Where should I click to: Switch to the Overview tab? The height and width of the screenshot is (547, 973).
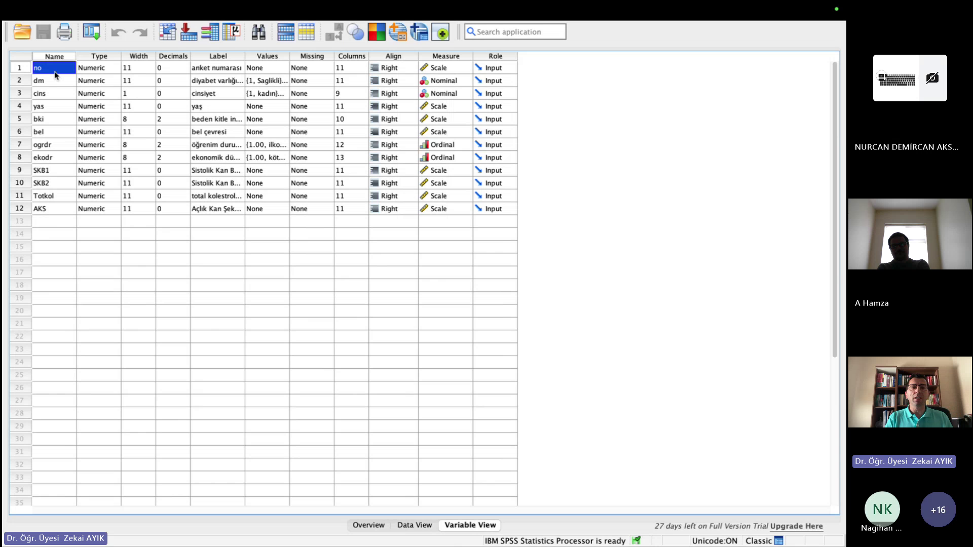[368, 525]
